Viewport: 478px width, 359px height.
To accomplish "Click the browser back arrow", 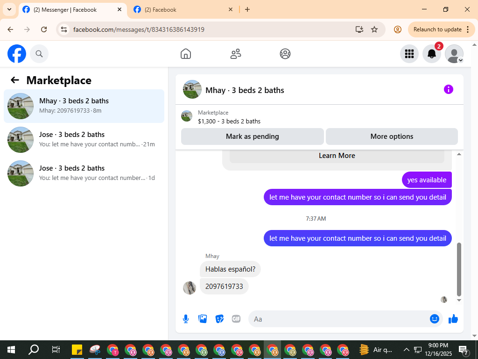I will pos(10,29).
